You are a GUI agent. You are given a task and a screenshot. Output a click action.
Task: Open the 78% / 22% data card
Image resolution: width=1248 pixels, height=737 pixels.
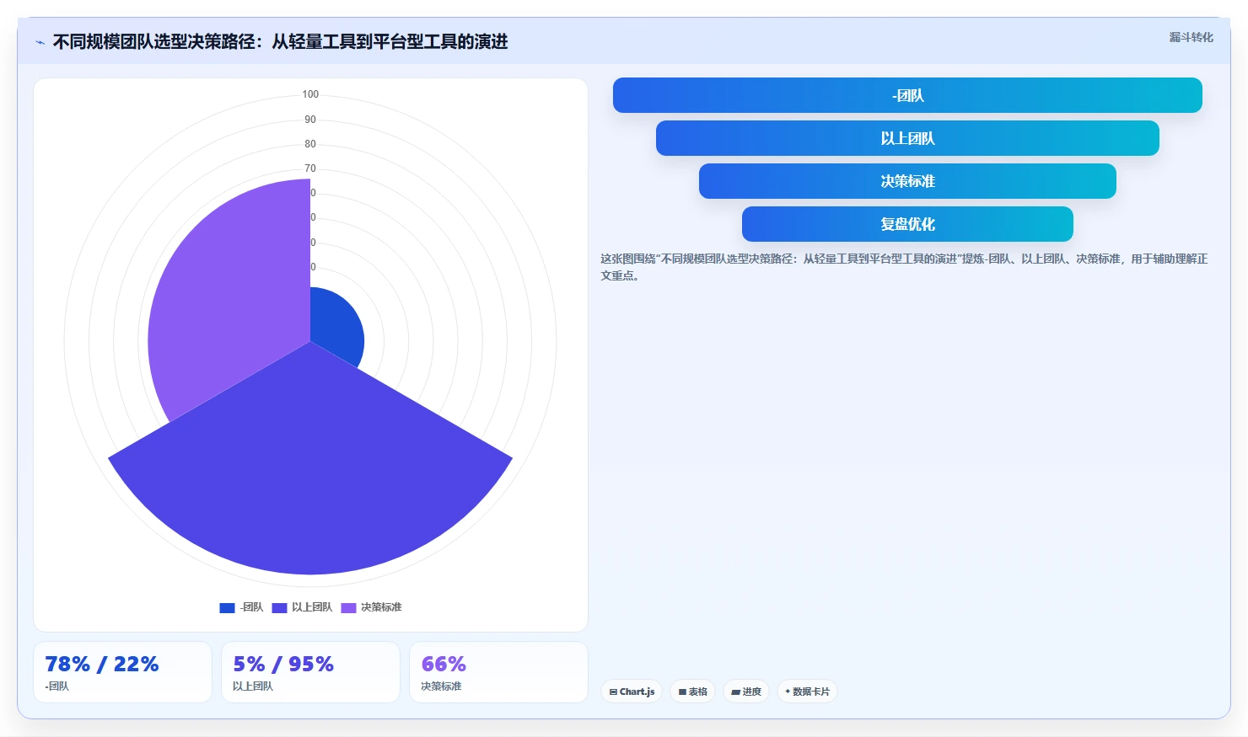[122, 672]
